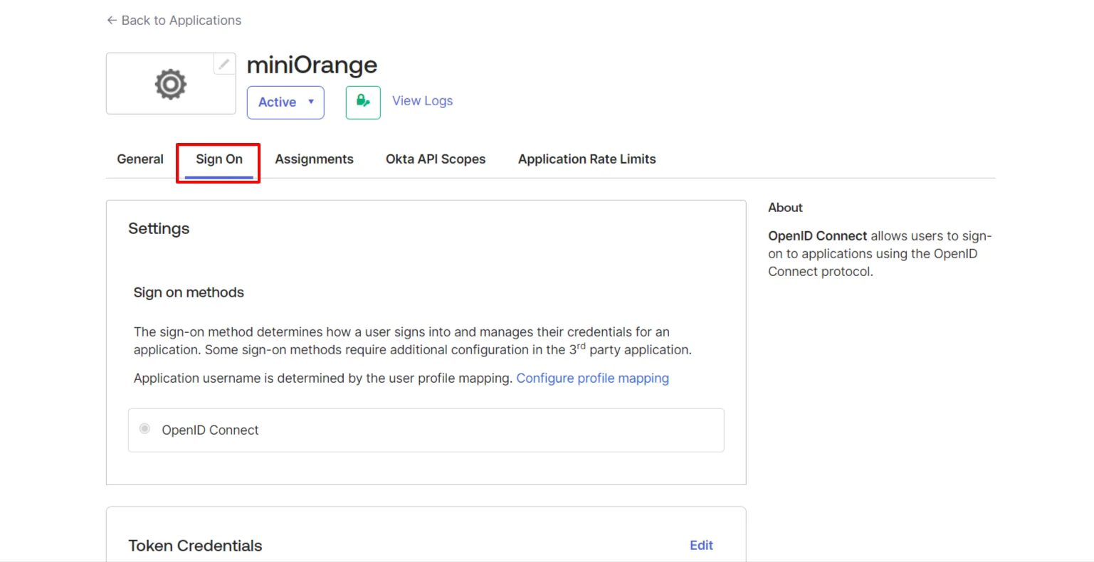
Task: Open the Assignments tab
Action: coord(314,159)
